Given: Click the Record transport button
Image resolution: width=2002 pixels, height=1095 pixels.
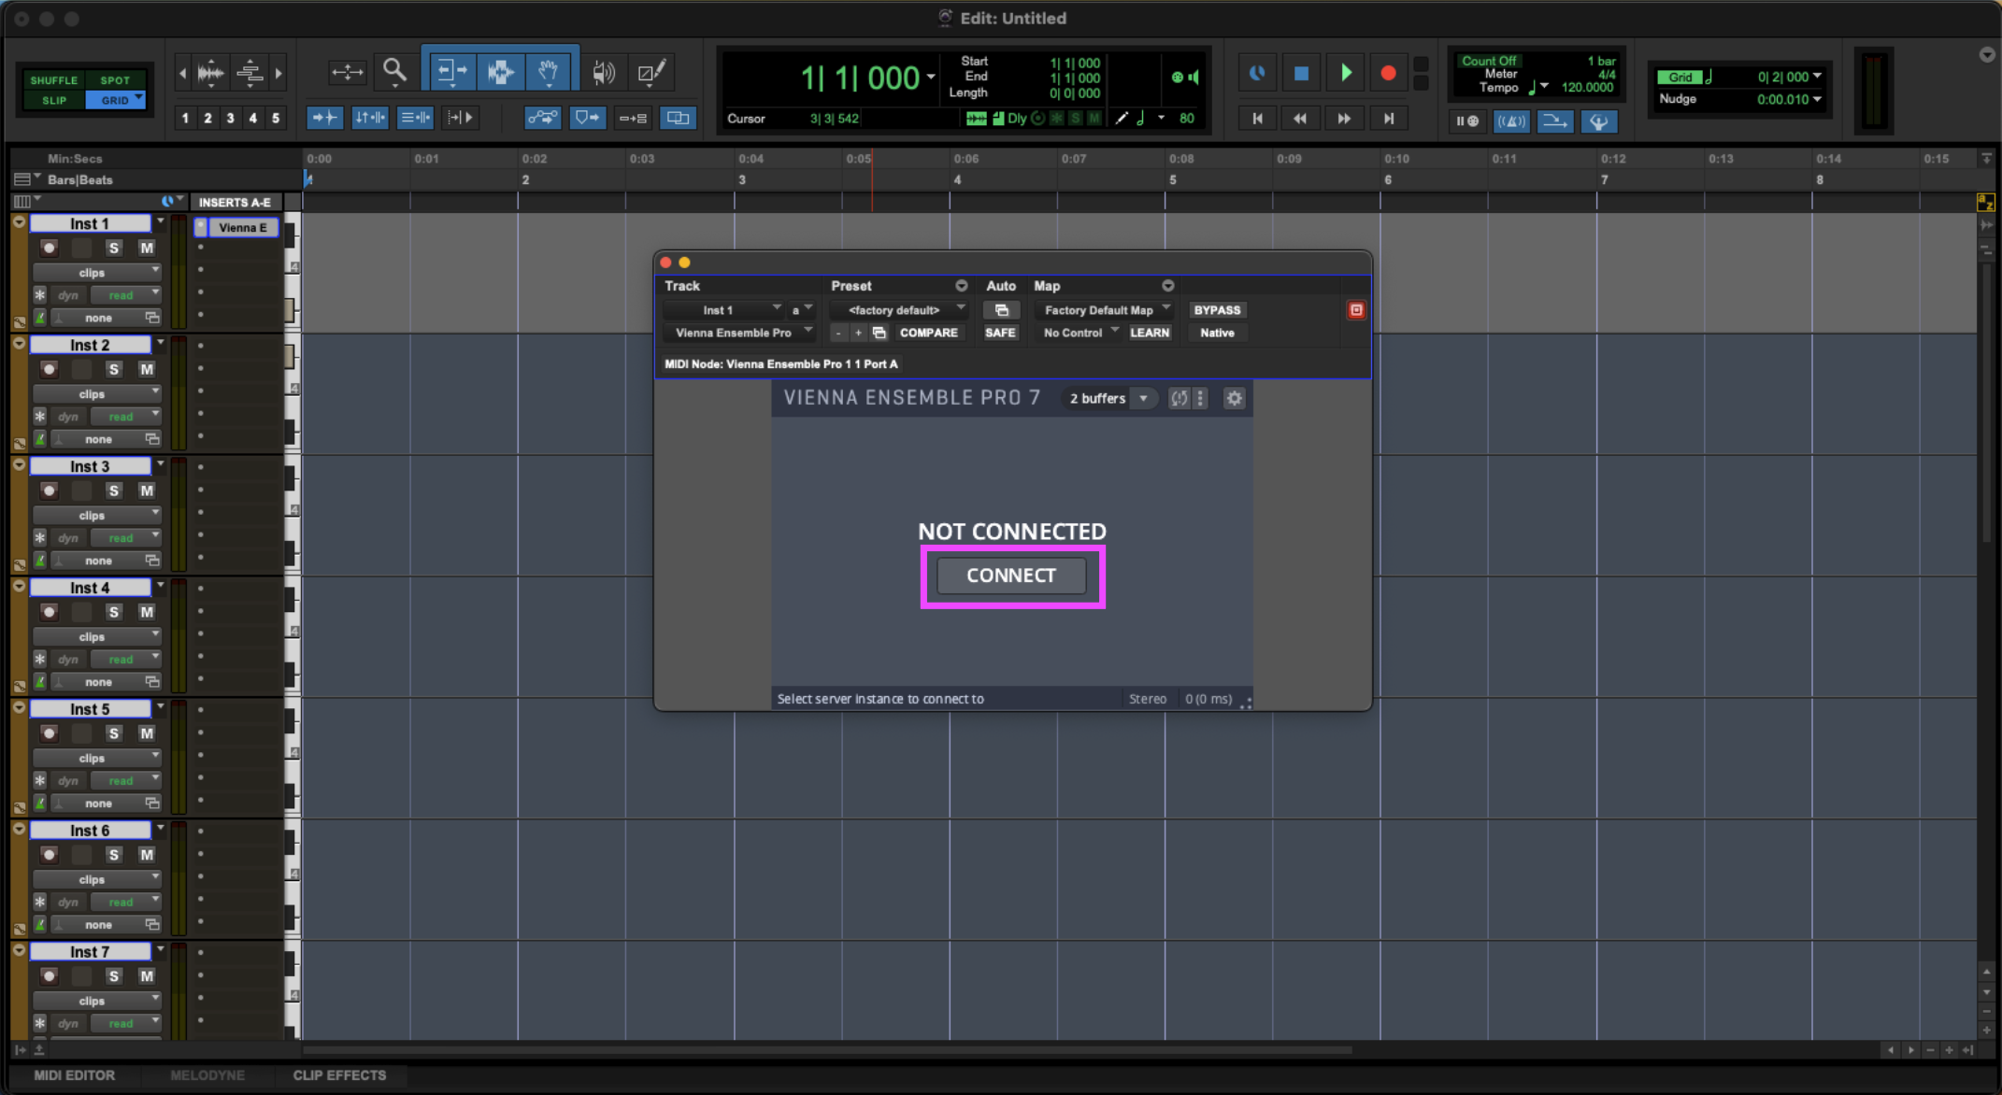Looking at the screenshot, I should coord(1388,73).
